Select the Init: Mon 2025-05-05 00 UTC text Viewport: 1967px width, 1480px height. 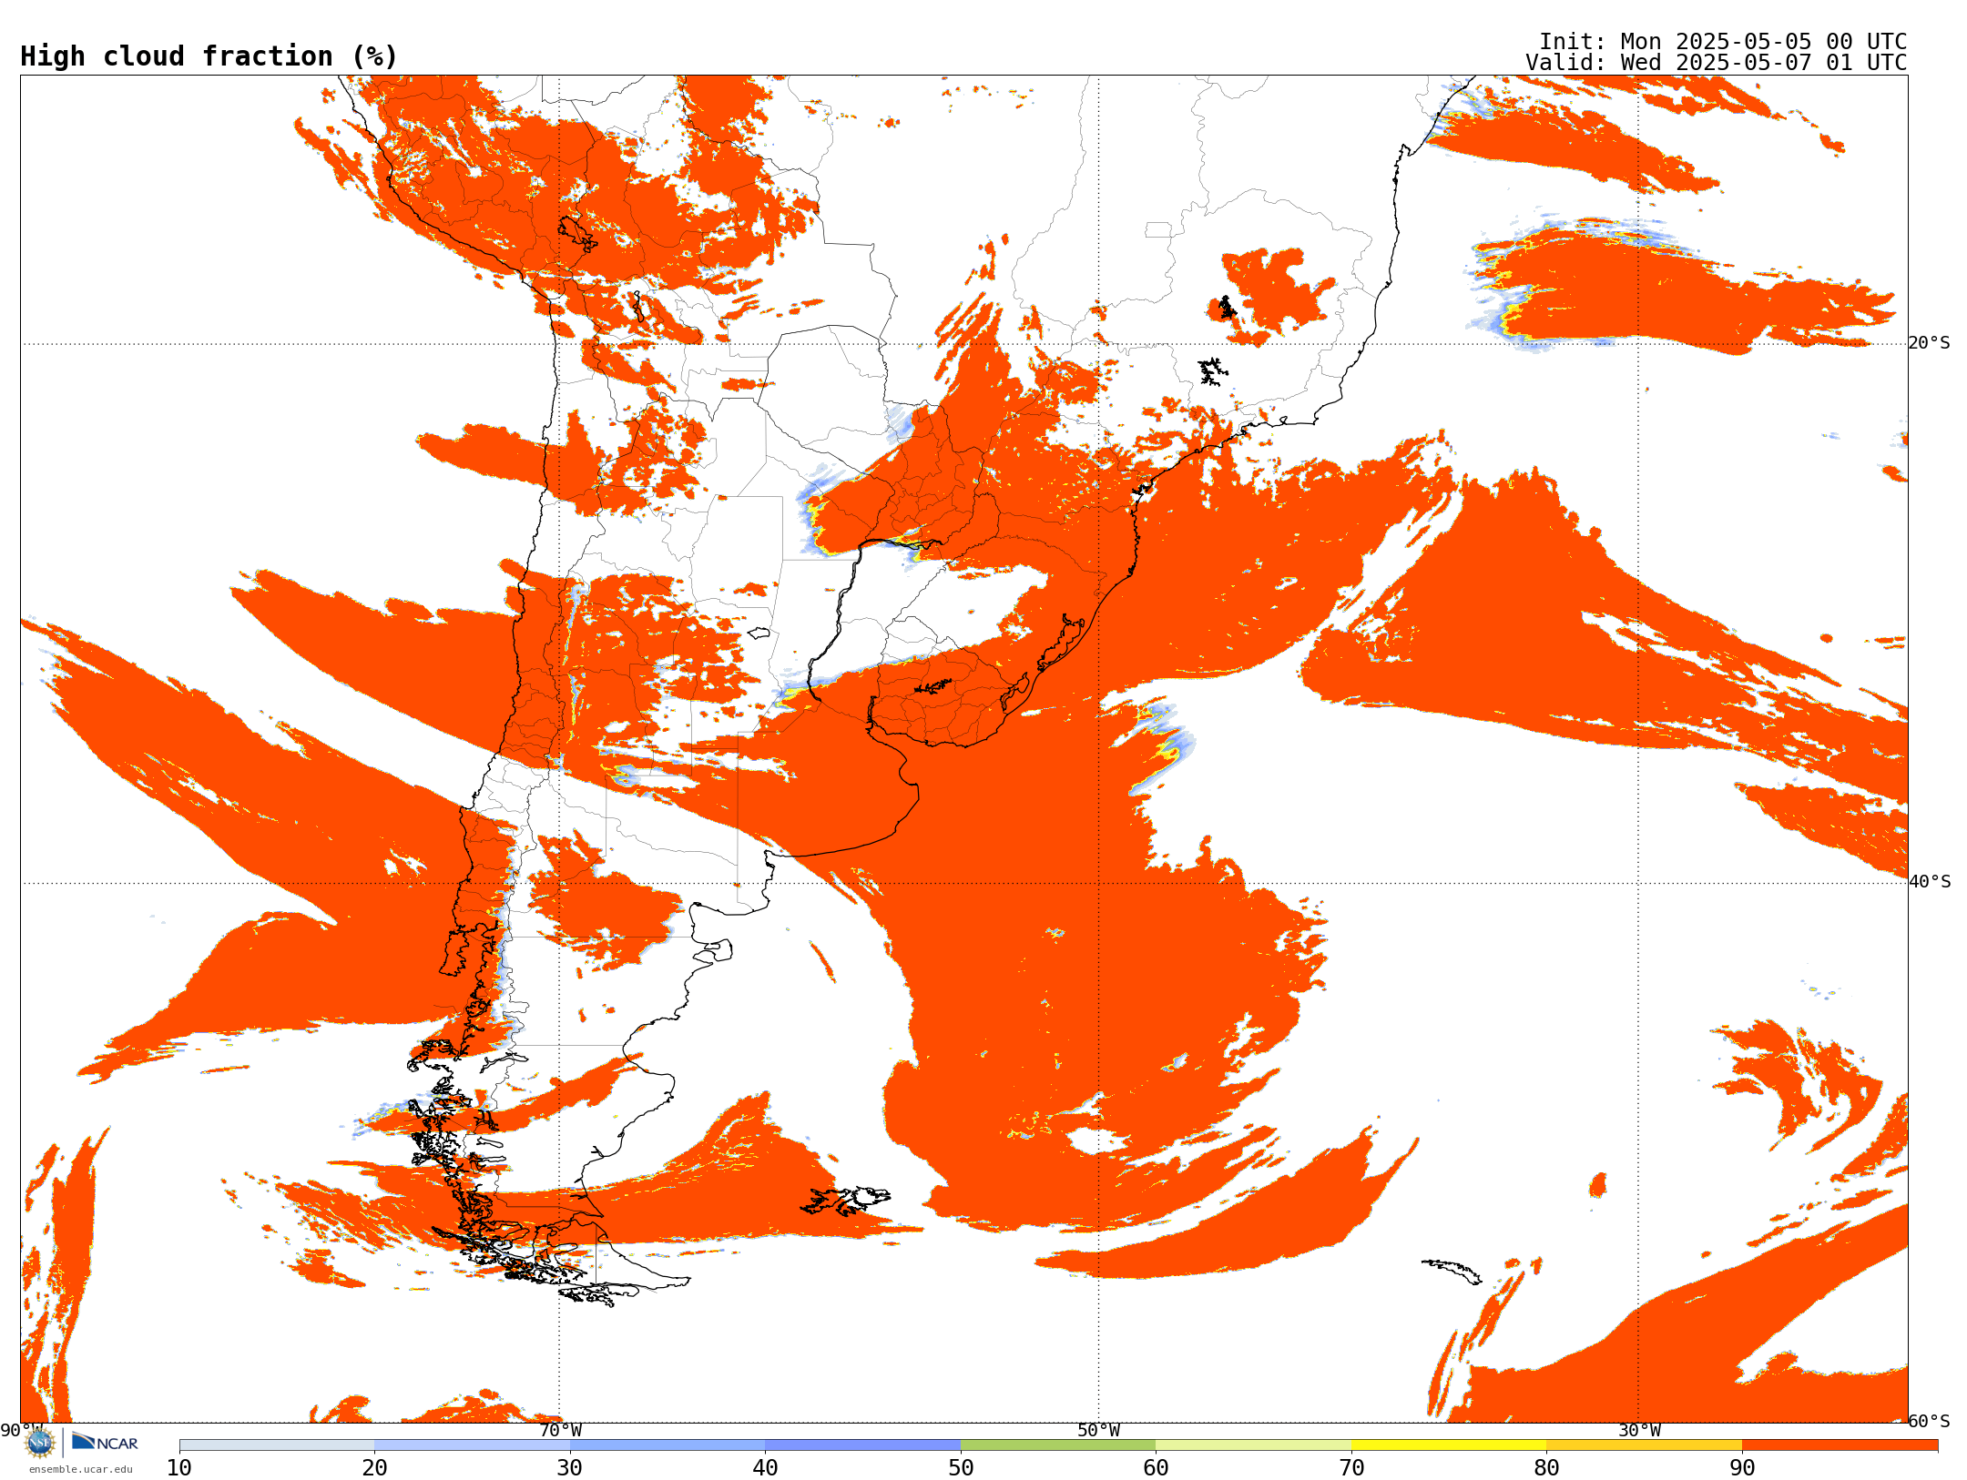(x=1723, y=42)
